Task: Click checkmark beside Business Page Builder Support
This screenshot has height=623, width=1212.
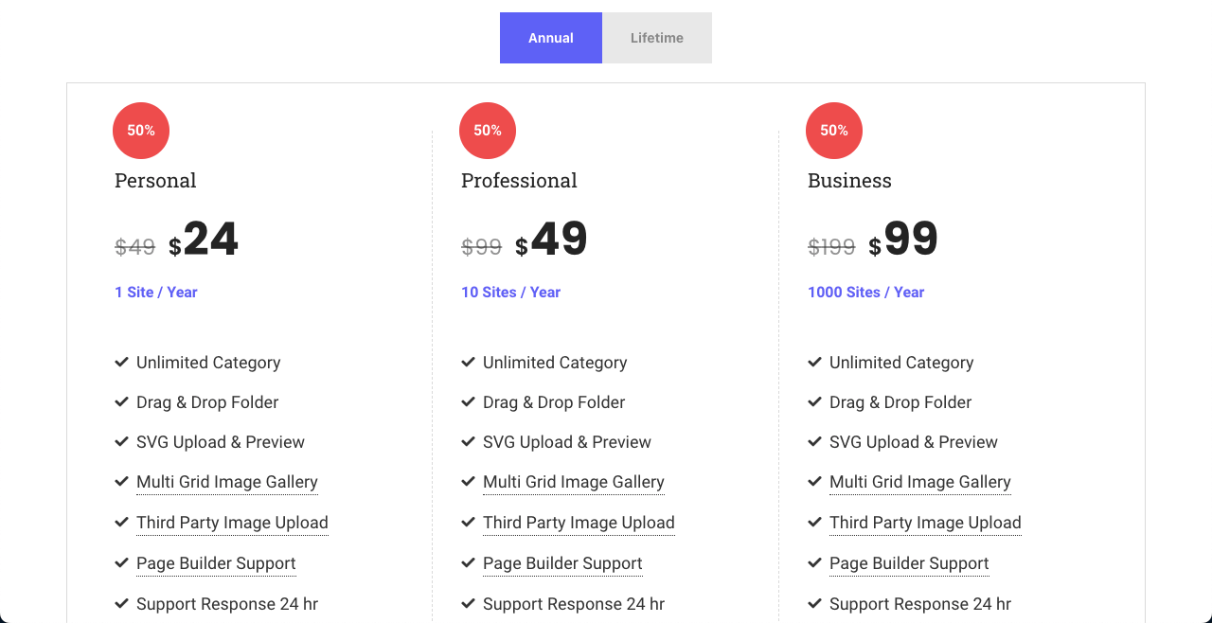Action: tap(814, 563)
